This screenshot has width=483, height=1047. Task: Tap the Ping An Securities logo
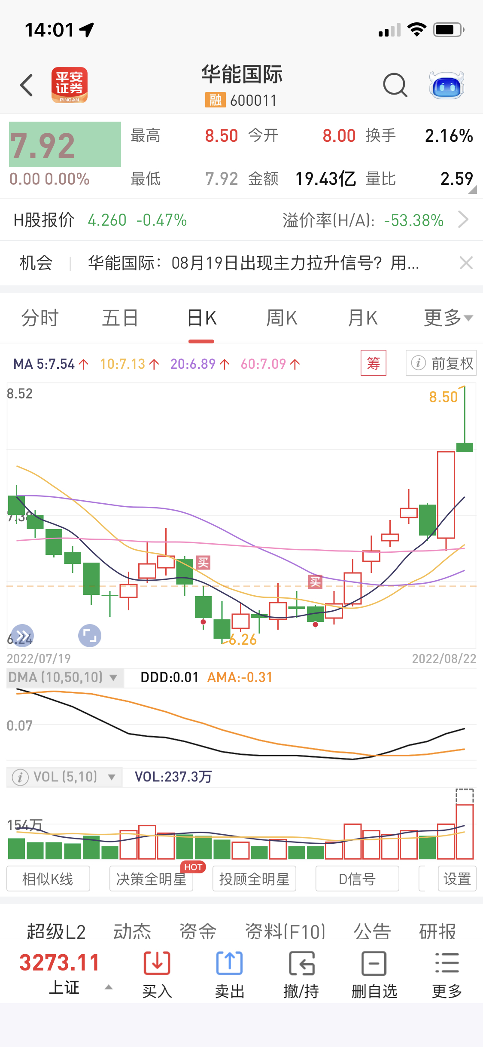click(70, 85)
